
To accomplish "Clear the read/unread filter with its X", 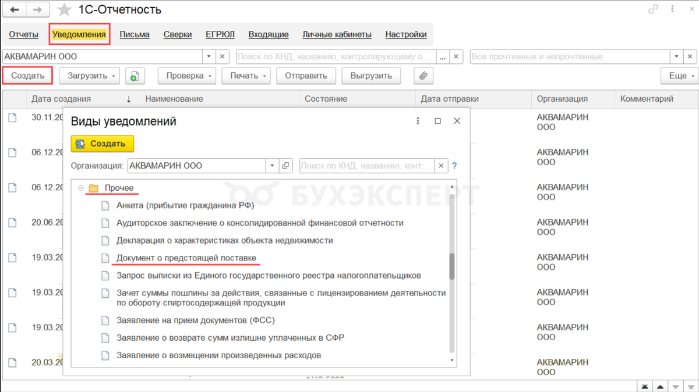I will click(690, 57).
